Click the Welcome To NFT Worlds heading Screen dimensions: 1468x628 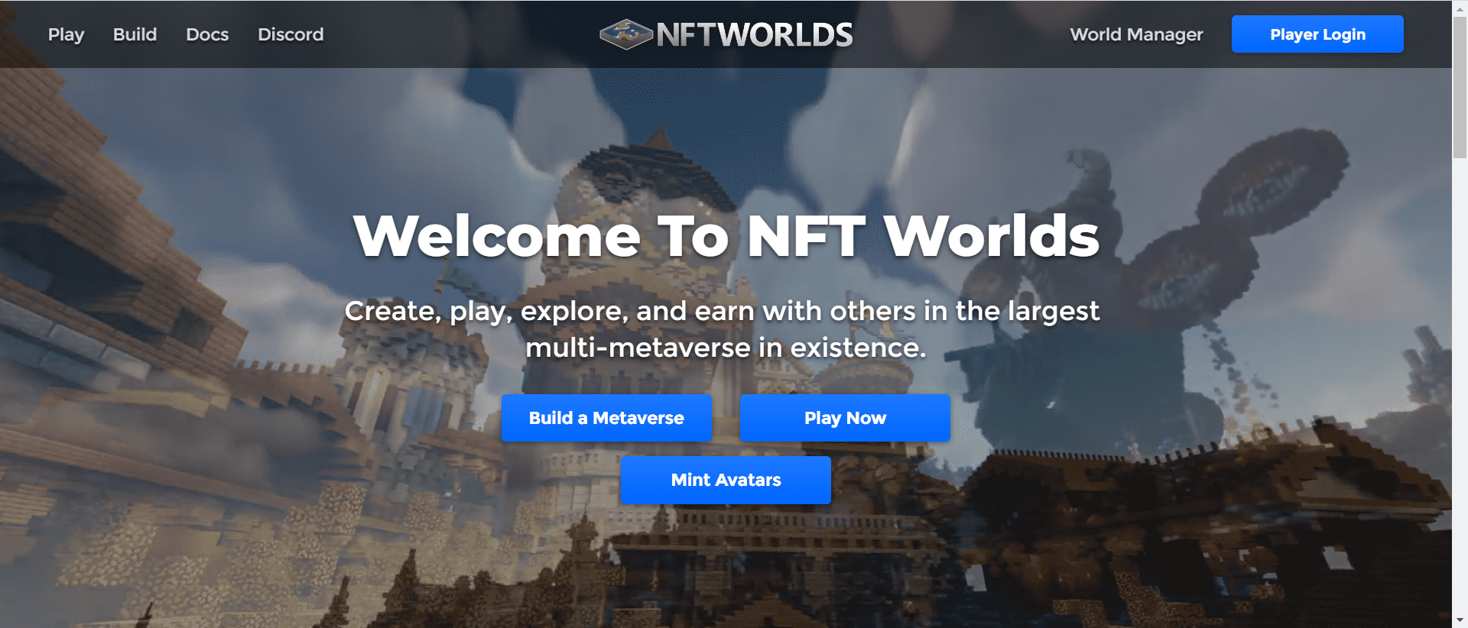(726, 236)
